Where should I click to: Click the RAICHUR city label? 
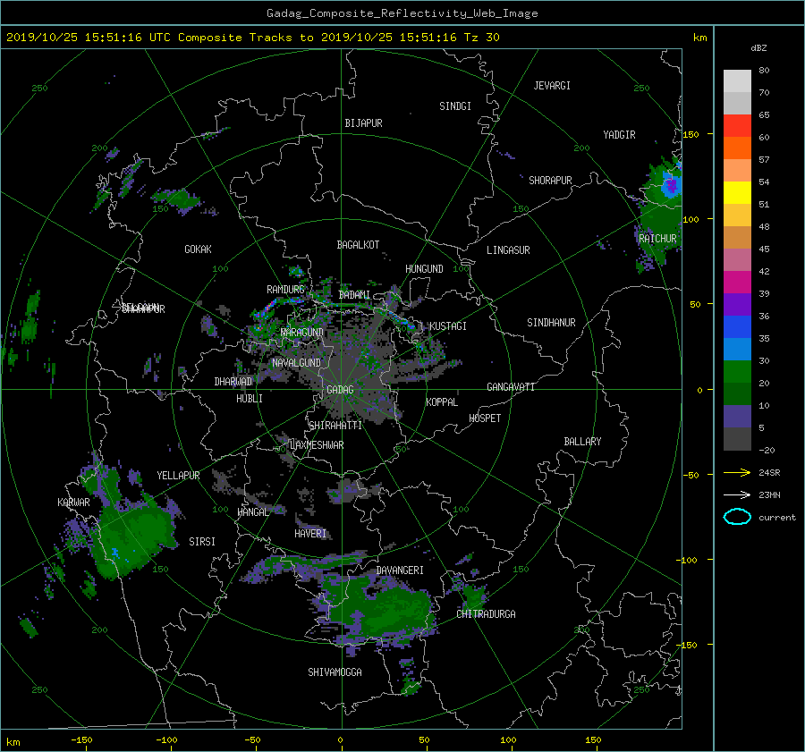(x=657, y=239)
